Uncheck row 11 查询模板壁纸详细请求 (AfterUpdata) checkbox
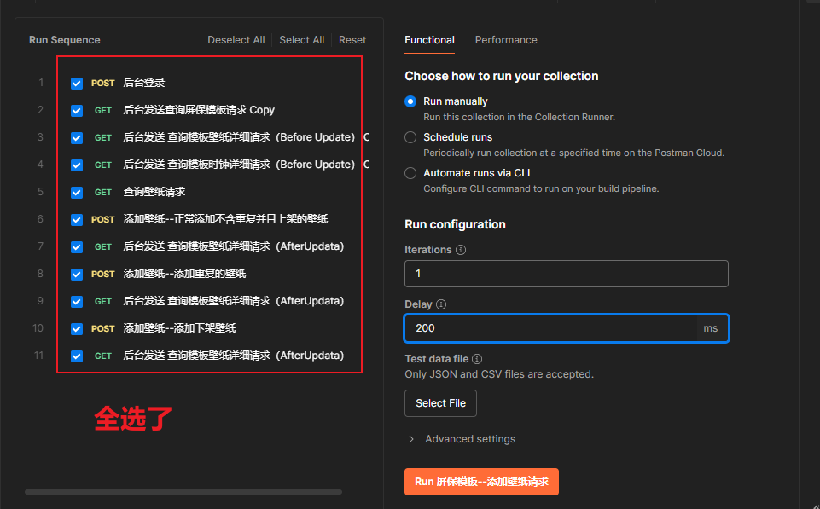The width and height of the screenshot is (820, 509). tap(77, 356)
